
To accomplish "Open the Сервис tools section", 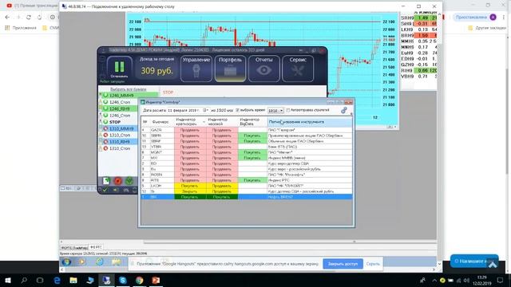I will (298, 69).
